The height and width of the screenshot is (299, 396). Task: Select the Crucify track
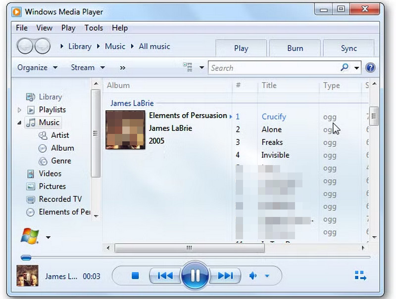(x=274, y=117)
